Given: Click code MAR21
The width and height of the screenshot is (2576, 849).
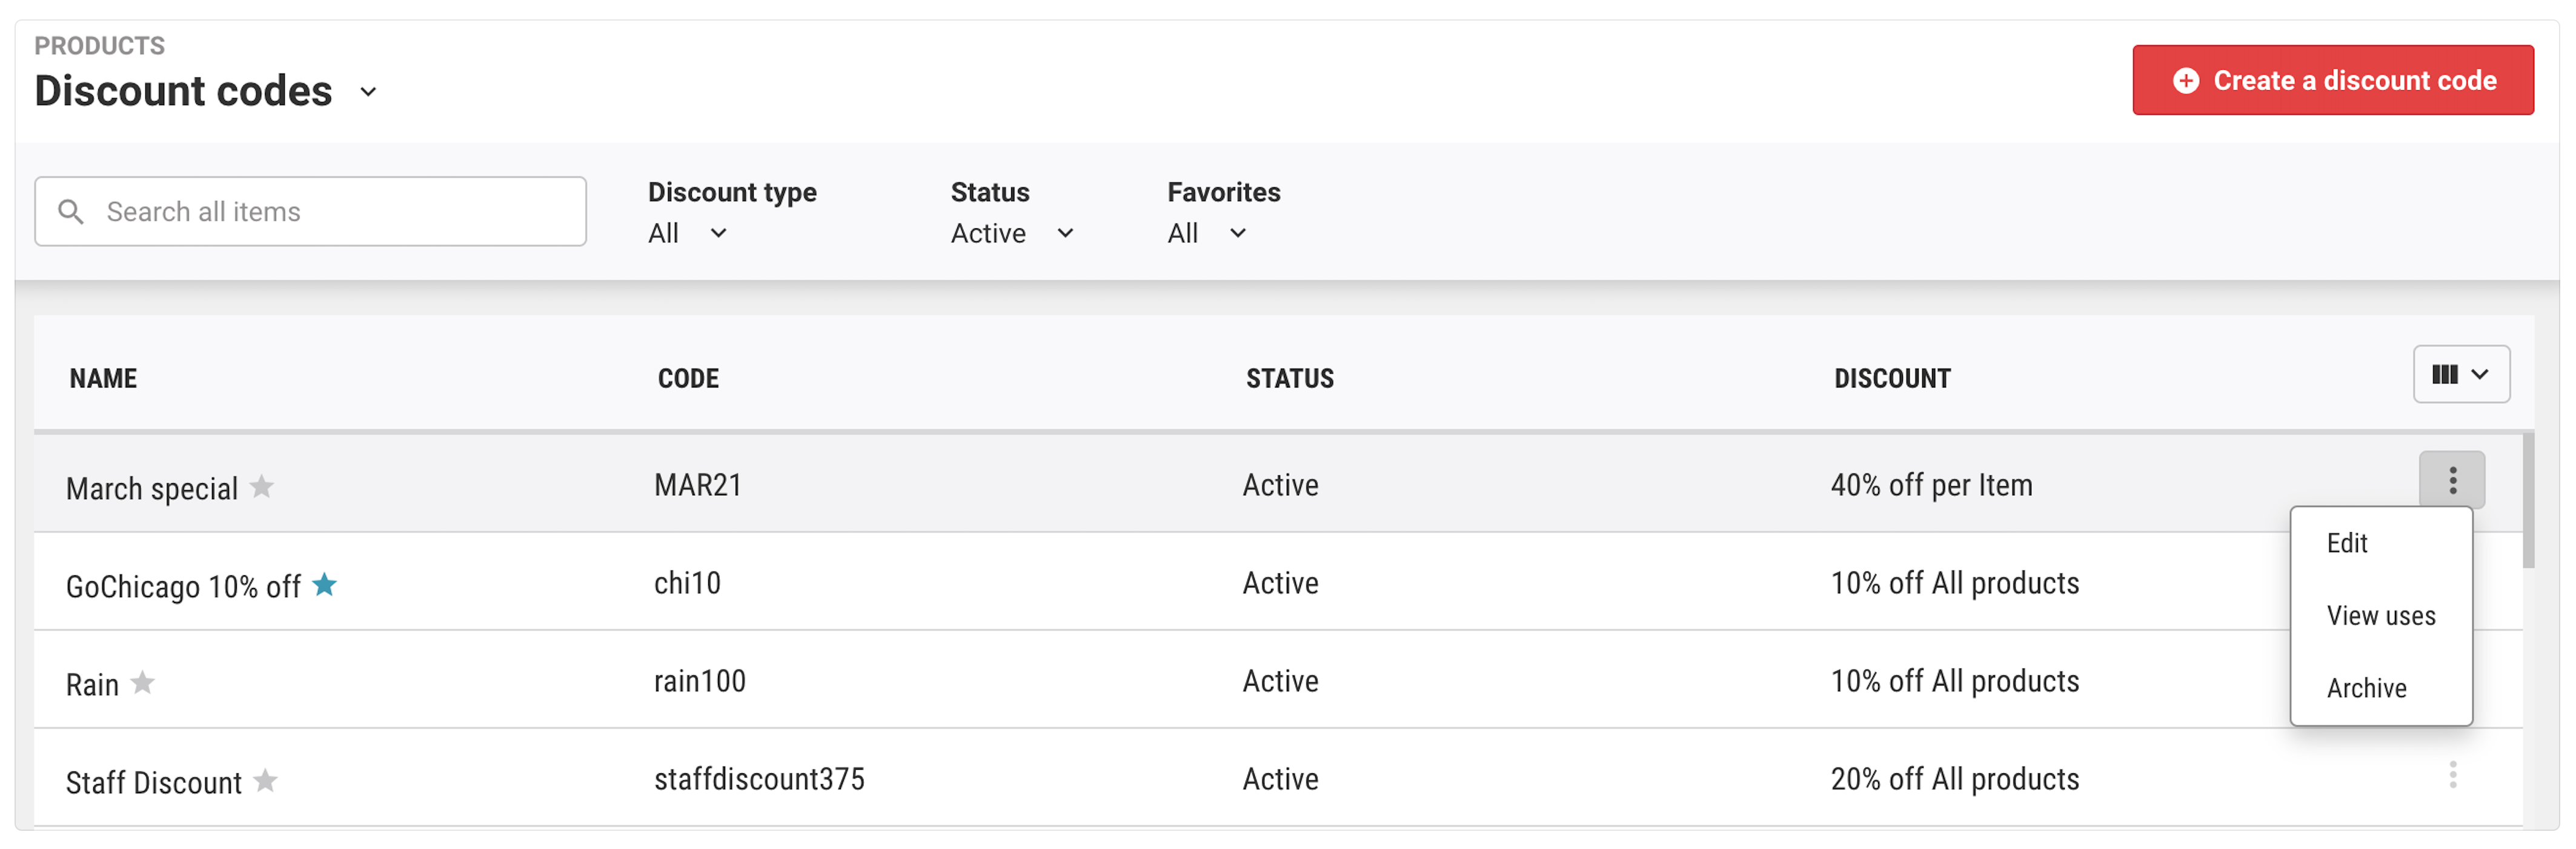Looking at the screenshot, I should pos(698,486).
